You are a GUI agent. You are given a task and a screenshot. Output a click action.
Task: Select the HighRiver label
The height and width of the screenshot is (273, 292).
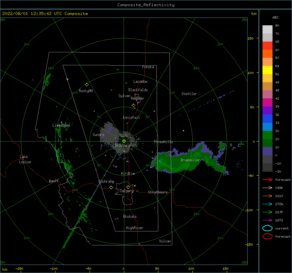tap(135, 228)
